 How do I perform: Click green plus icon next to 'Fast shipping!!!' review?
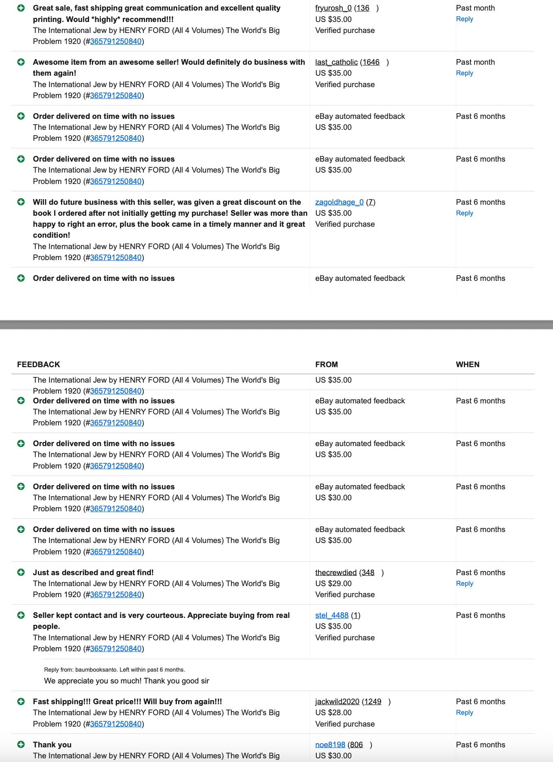tap(21, 702)
